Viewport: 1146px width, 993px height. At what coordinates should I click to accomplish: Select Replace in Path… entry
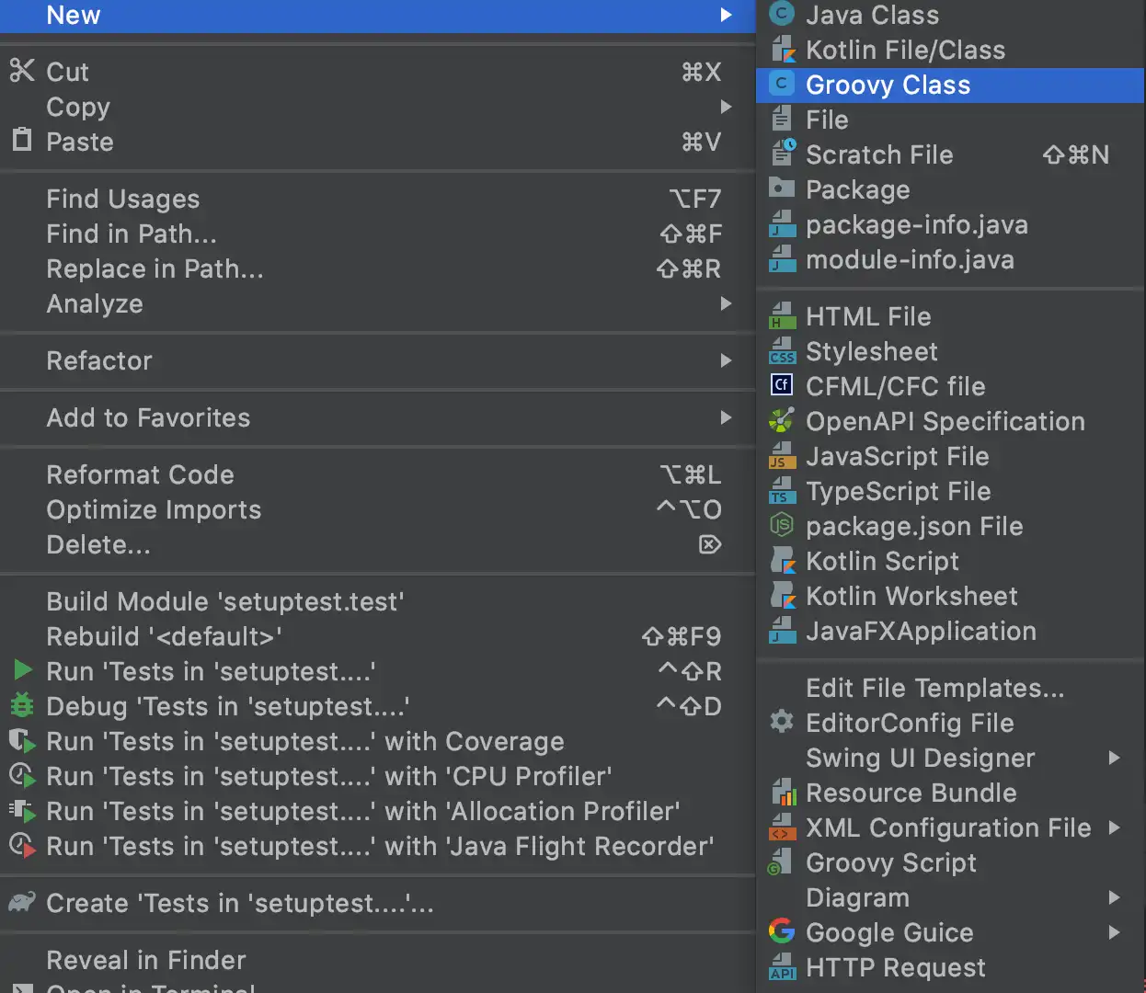[377, 268]
